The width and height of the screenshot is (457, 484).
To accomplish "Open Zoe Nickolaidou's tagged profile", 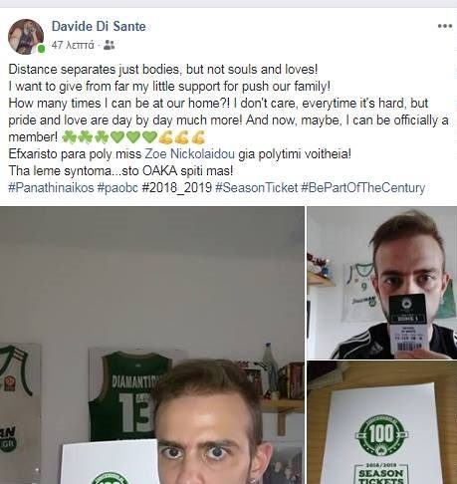I will click(x=190, y=154).
